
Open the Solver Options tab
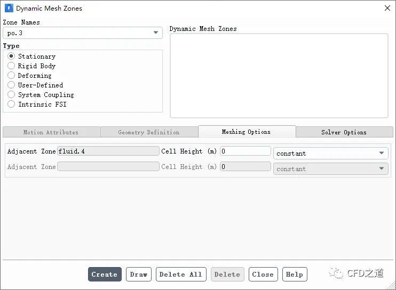tap(344, 132)
